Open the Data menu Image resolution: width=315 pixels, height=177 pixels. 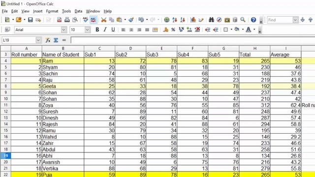[78, 11]
